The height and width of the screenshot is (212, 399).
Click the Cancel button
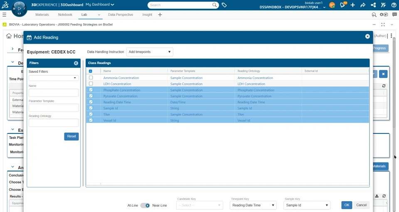pyautogui.click(x=361, y=205)
